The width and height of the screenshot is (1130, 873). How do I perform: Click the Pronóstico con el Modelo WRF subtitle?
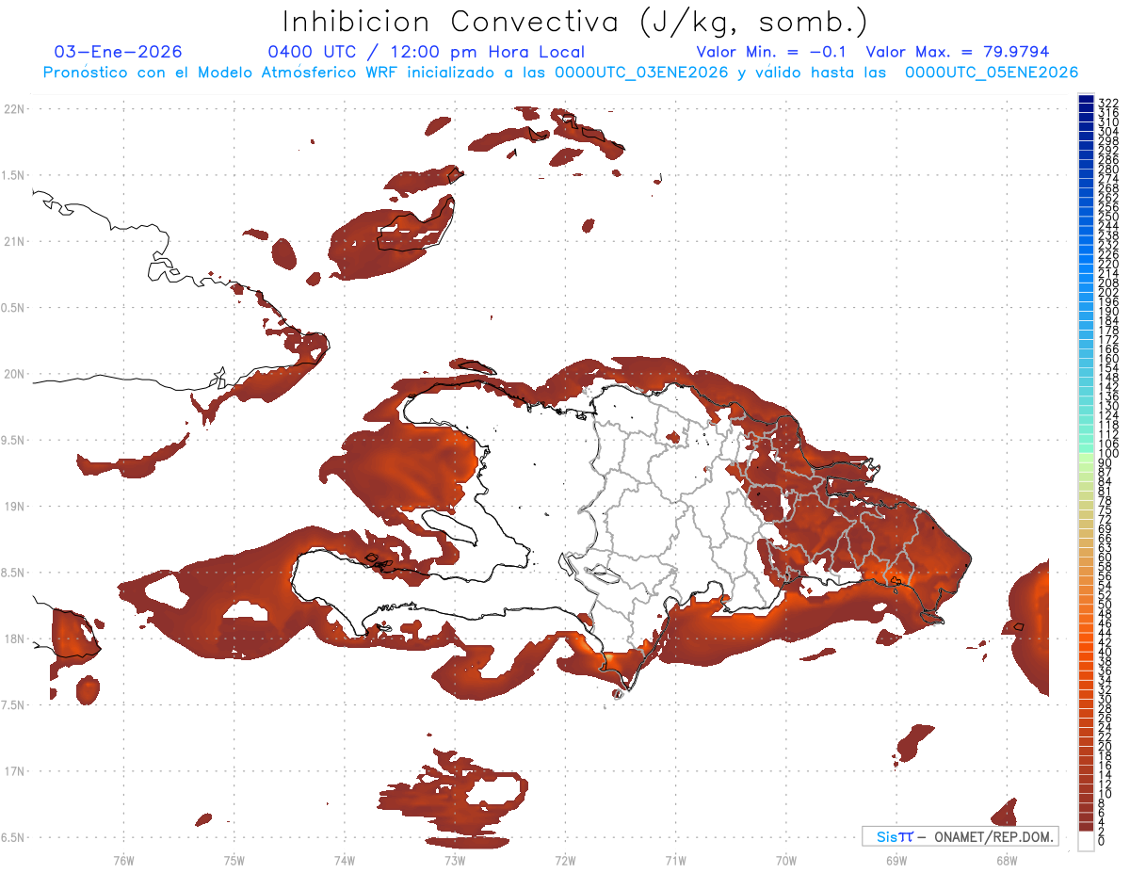560,73
